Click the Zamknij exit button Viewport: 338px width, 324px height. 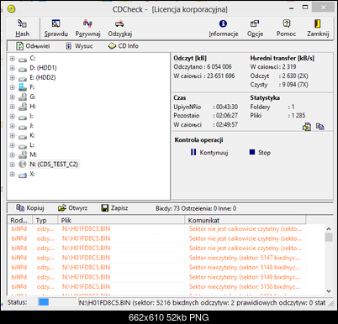point(318,28)
